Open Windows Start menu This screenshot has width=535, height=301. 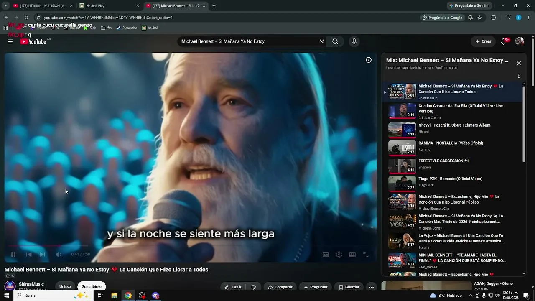click(6, 296)
